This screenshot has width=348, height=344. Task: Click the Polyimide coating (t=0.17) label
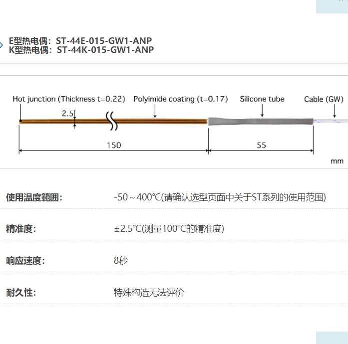[181, 99]
